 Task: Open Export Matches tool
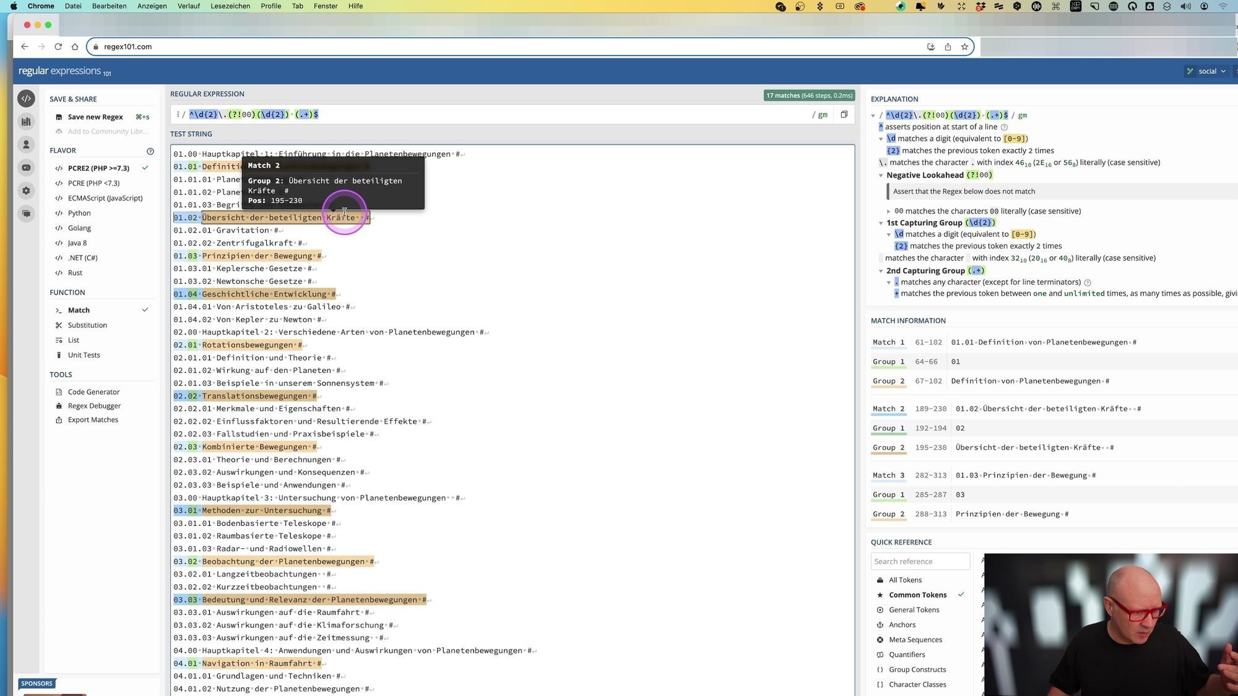click(93, 419)
